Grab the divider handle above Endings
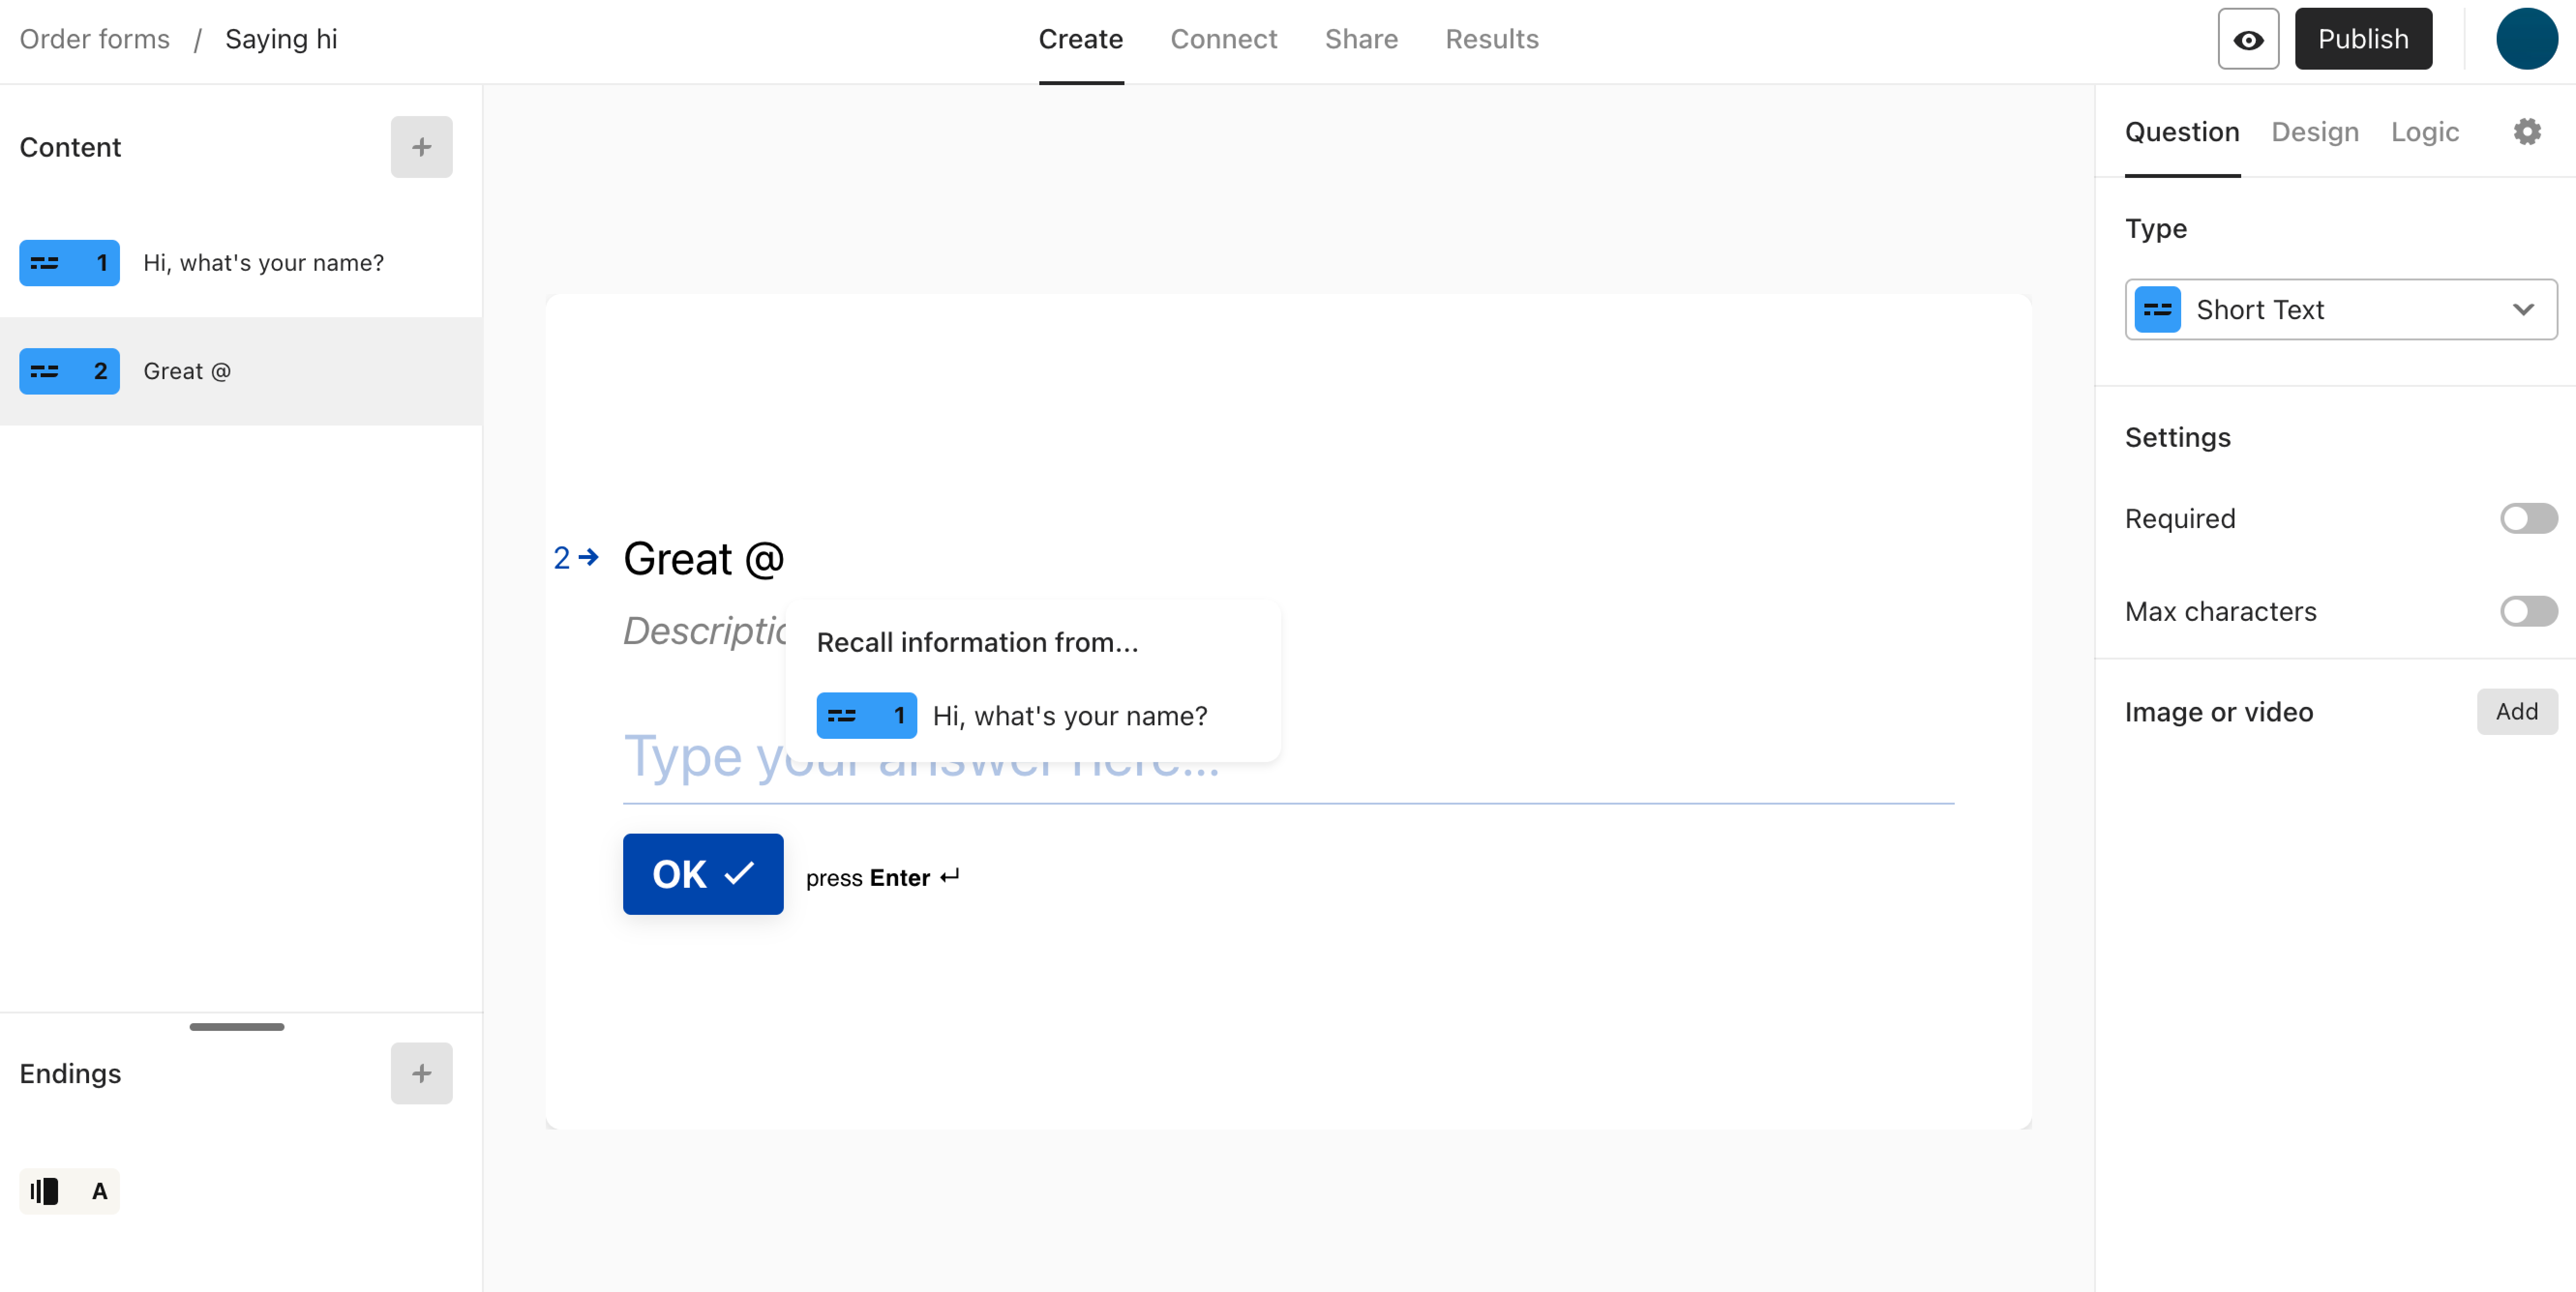This screenshot has width=2576, height=1292. (x=237, y=1026)
